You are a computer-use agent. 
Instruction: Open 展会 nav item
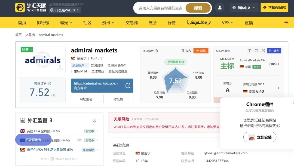(153, 23)
